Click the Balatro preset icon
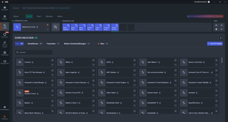Screen dimensions: 228x122 [x=20, y=103]
